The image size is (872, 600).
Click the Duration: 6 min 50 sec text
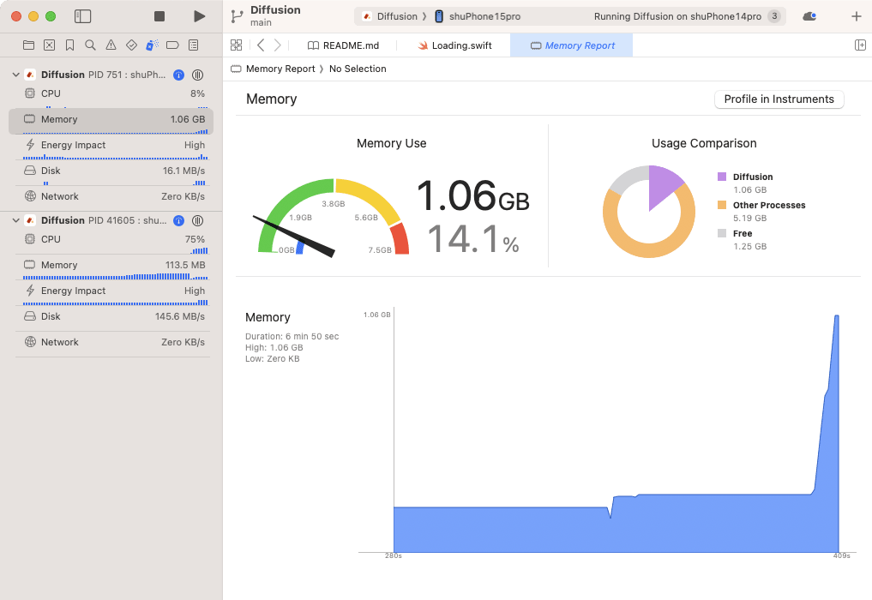click(292, 336)
